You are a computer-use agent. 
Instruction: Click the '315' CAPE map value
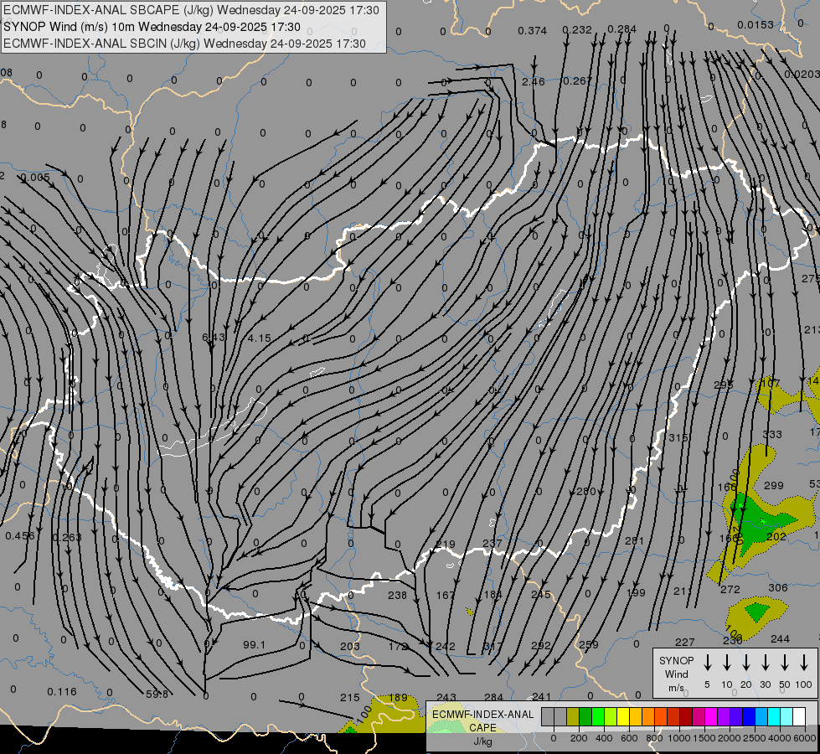(678, 437)
